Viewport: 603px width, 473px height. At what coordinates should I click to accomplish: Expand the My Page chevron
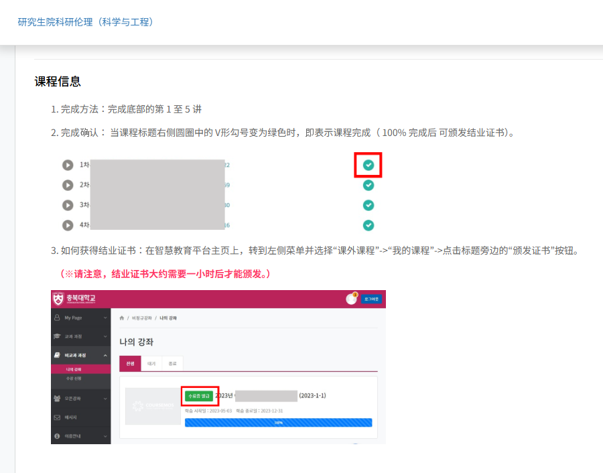tap(105, 318)
